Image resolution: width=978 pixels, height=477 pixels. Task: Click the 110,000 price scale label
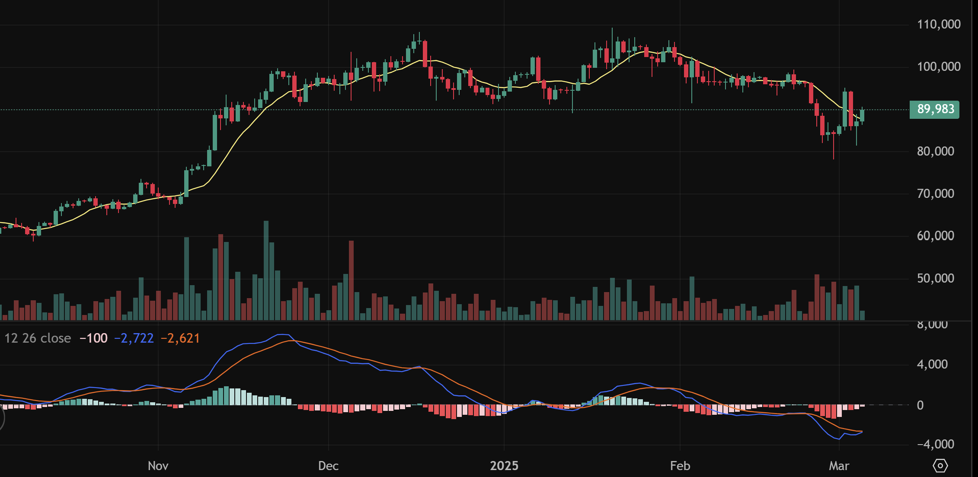939,24
